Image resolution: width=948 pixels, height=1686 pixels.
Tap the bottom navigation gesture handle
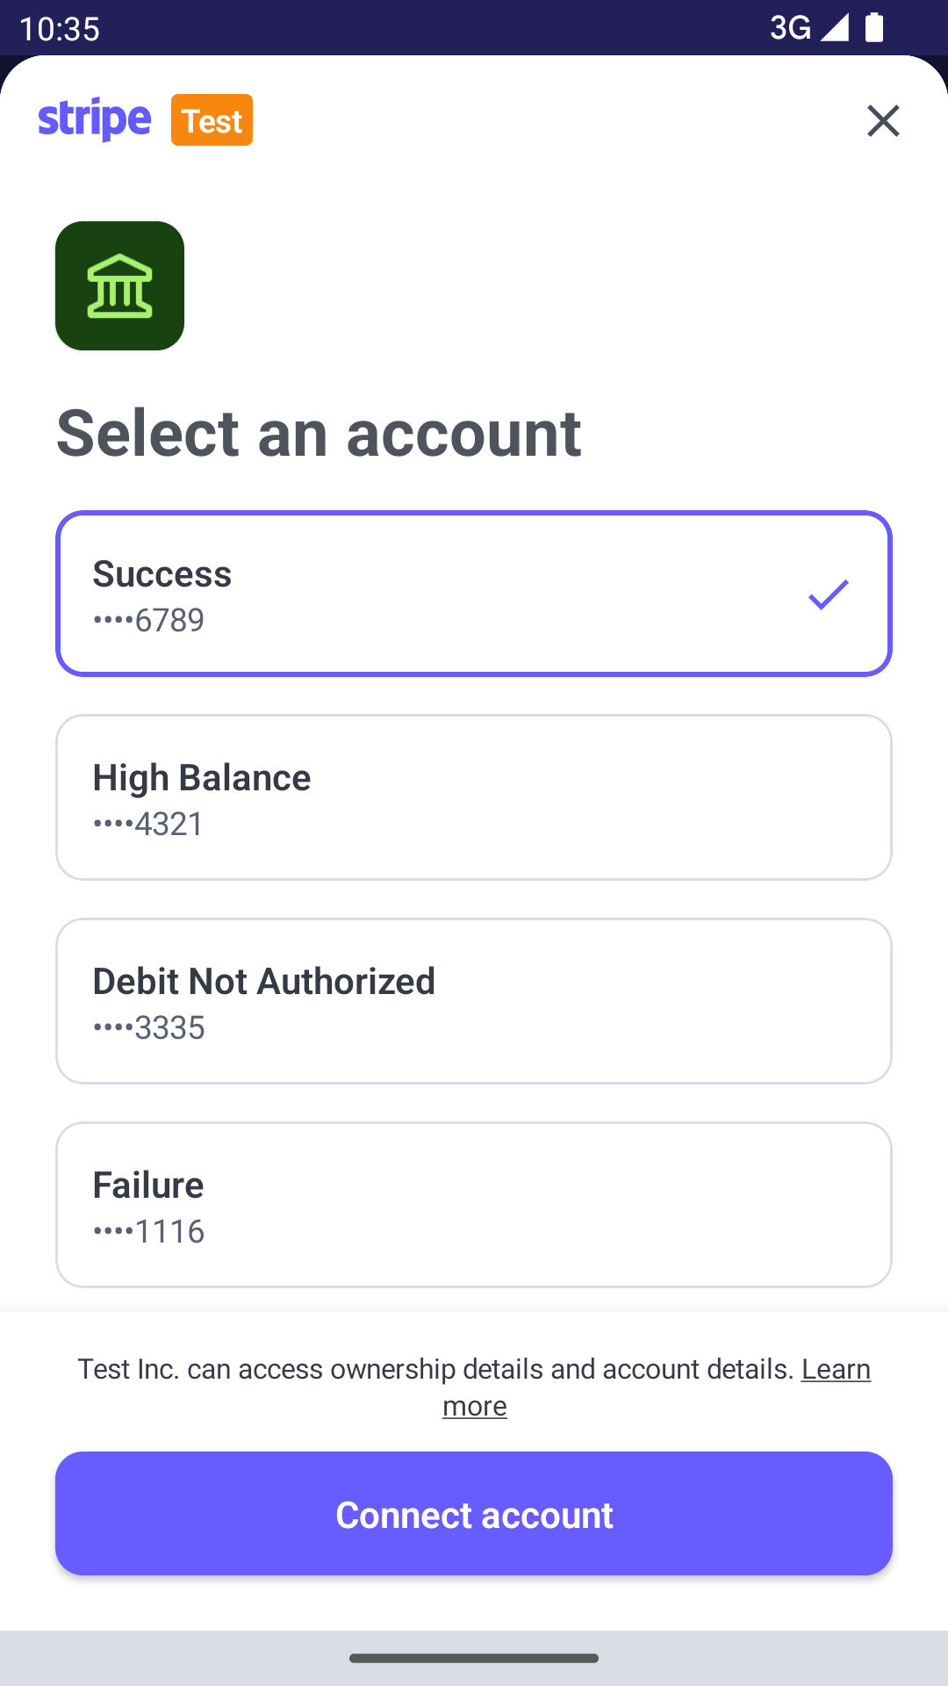point(474,1658)
